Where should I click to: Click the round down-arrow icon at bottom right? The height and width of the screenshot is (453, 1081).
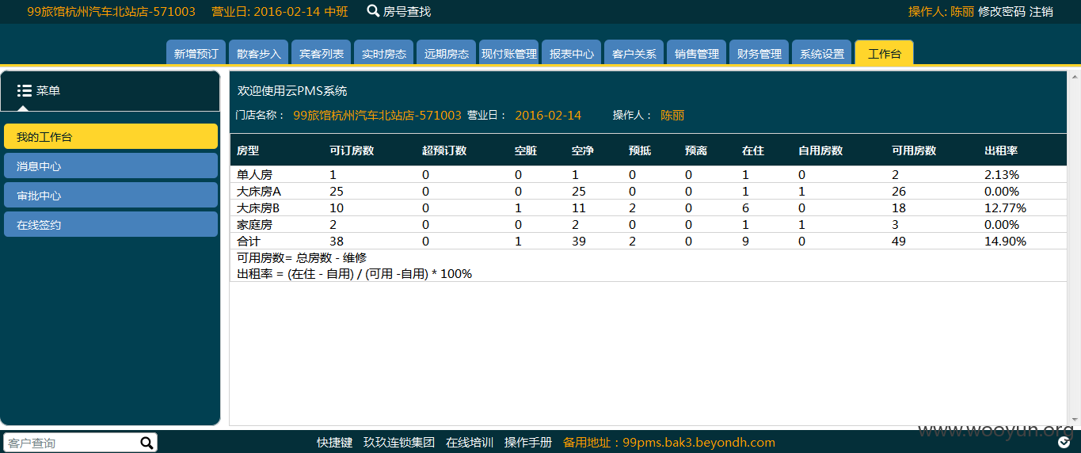[x=1064, y=443]
